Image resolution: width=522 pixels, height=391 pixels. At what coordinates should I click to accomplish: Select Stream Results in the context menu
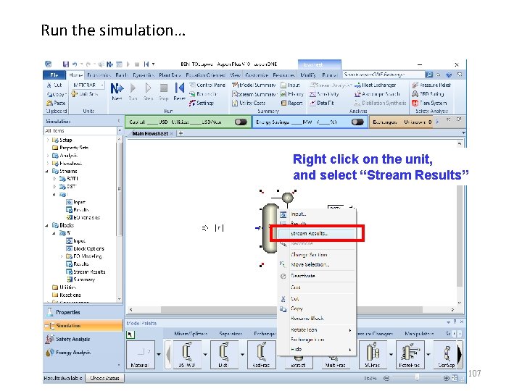point(317,233)
